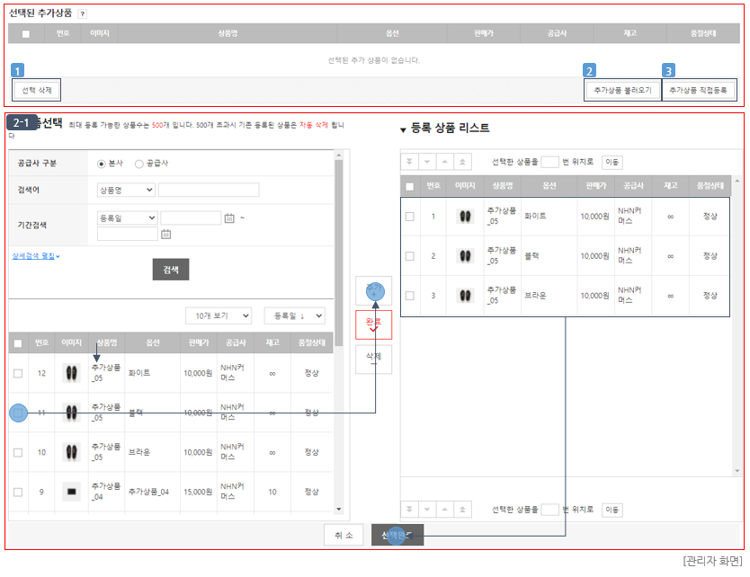This screenshot has height=577, width=750.
Task: Move selected item up one, top toolbar
Action: 445,162
